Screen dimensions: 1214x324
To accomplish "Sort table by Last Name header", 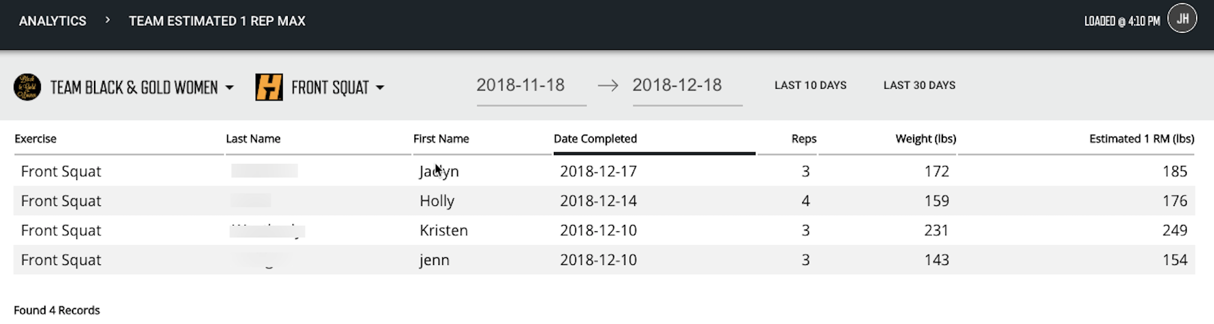I will coord(253,139).
